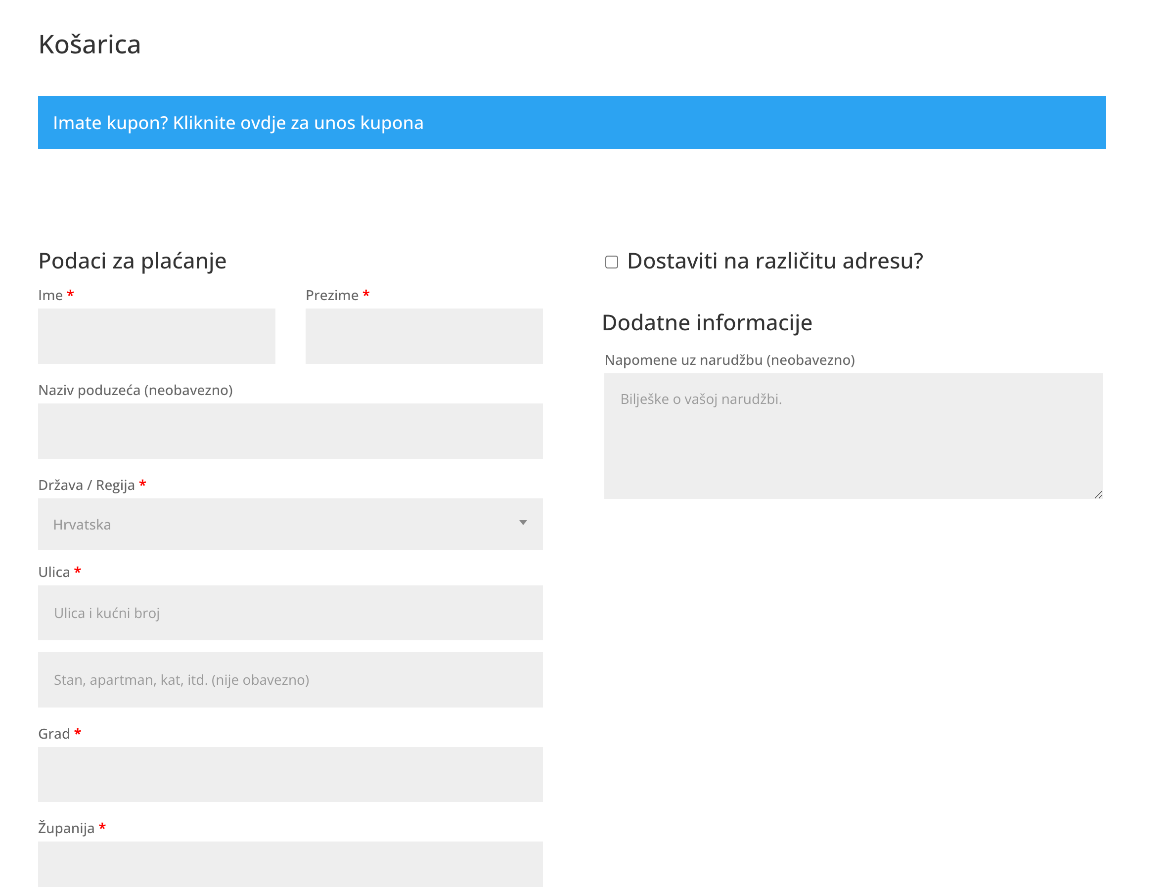Click the "Dodatne informacije" section heading
This screenshot has width=1169, height=887.
(x=707, y=323)
